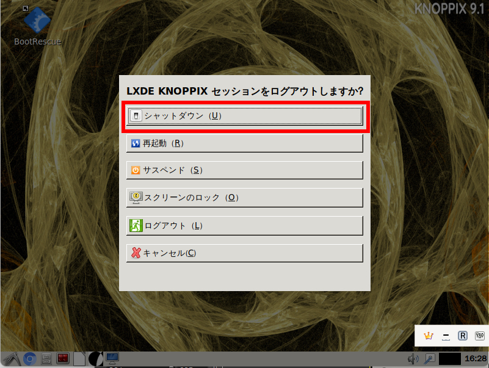Open the LXDE start menu icon
This screenshot has width=489, height=368.
pyautogui.click(x=11, y=359)
